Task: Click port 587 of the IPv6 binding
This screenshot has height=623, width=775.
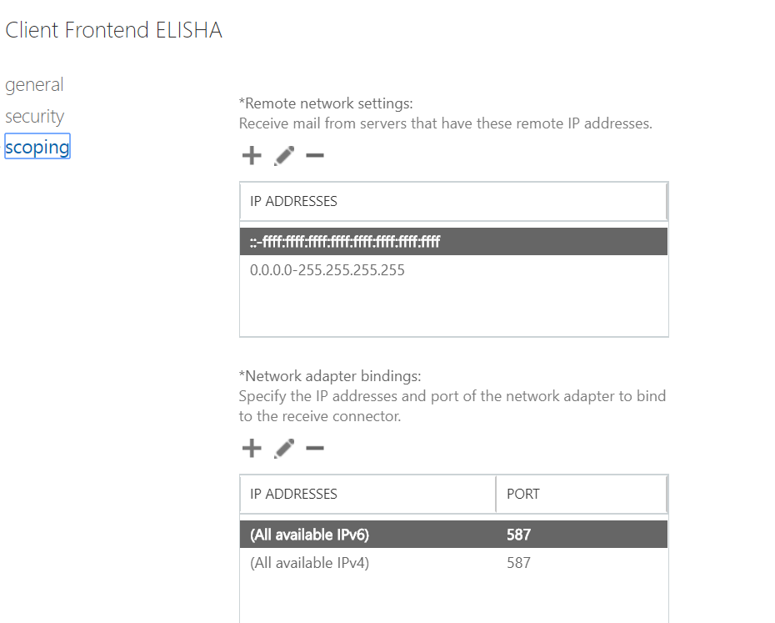Action: tap(518, 534)
